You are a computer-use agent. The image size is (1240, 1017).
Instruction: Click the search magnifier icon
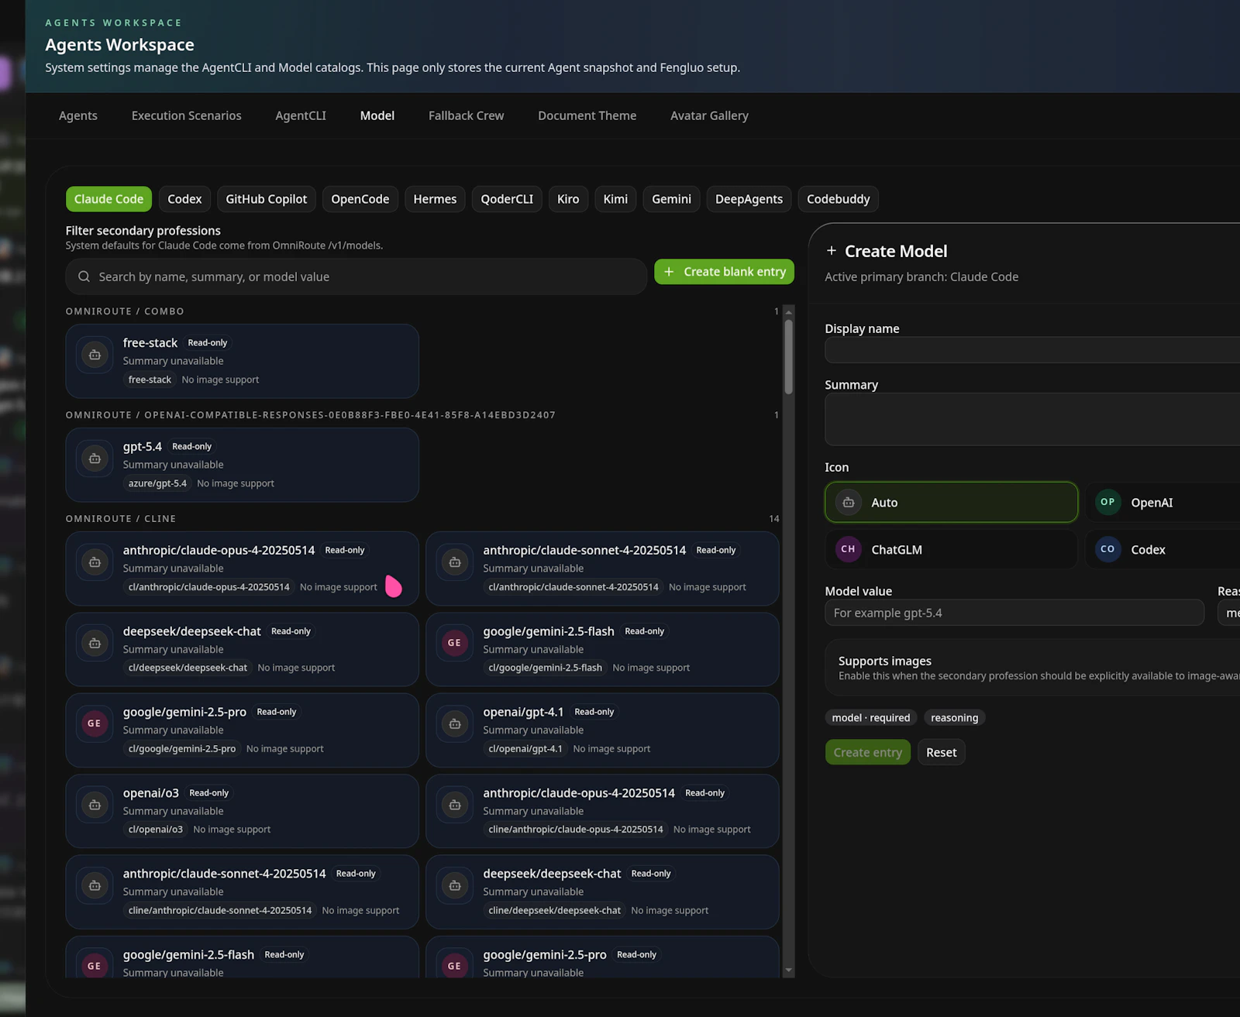coord(83,276)
